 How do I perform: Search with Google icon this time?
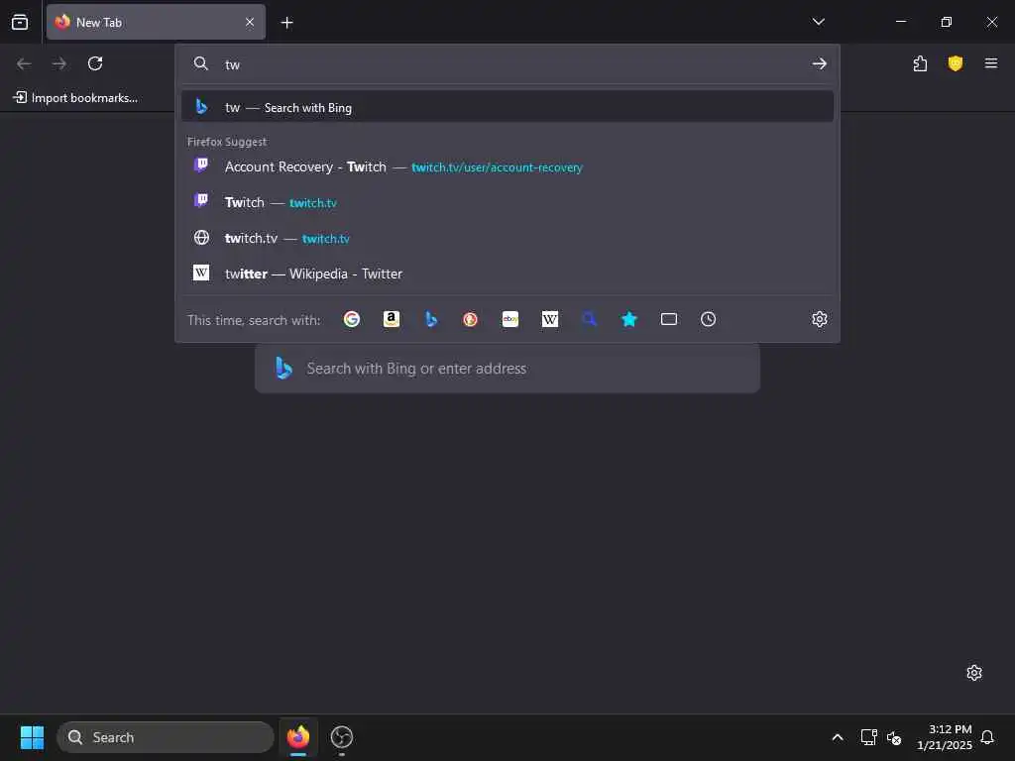click(352, 319)
